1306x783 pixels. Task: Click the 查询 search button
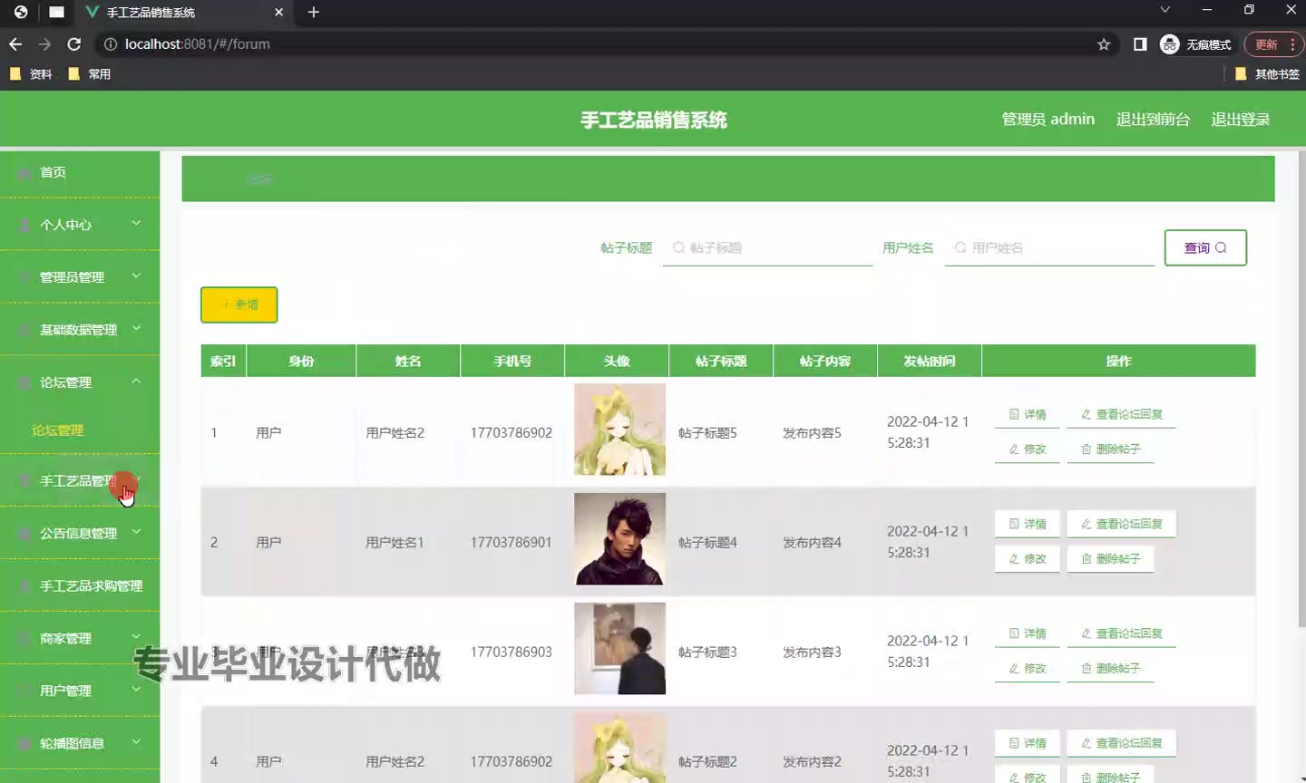click(x=1205, y=247)
